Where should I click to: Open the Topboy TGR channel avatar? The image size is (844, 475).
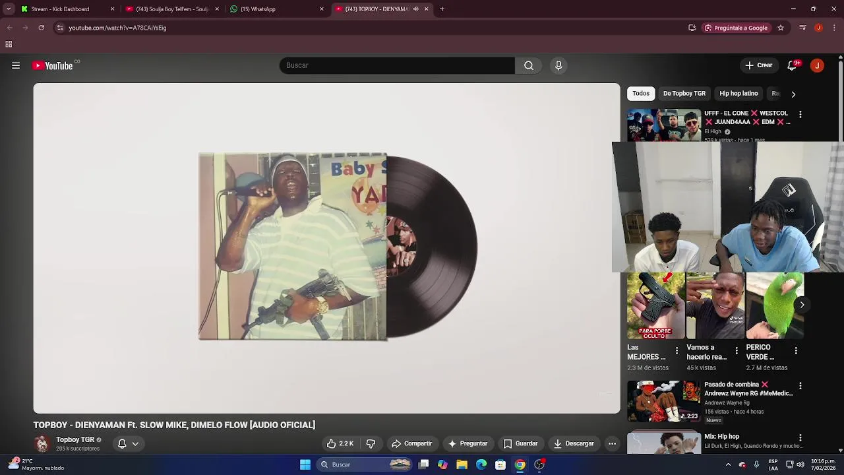(x=42, y=444)
